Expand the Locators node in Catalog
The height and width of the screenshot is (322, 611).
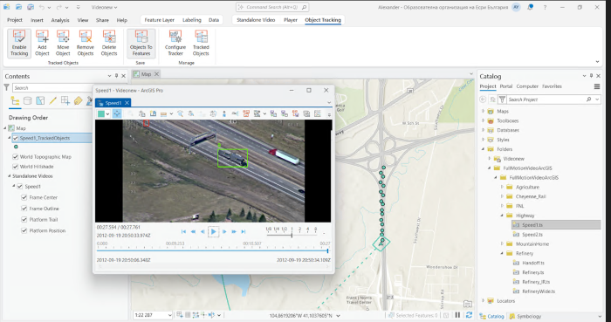(x=484, y=300)
